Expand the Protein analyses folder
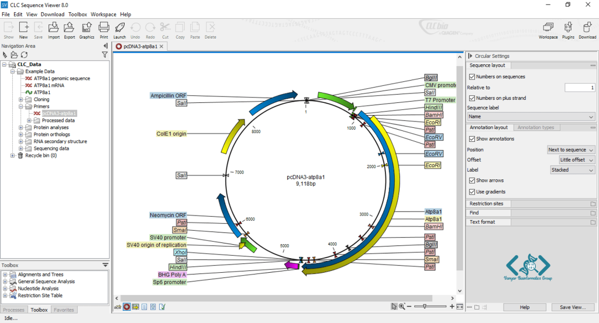Screen dimensions: 599x323 coord(20,127)
